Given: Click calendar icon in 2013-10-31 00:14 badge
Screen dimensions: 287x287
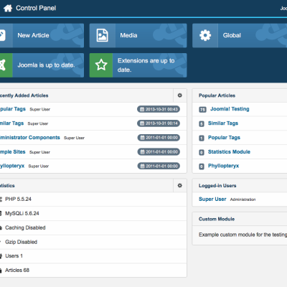Looking at the screenshot, I should point(142,123).
